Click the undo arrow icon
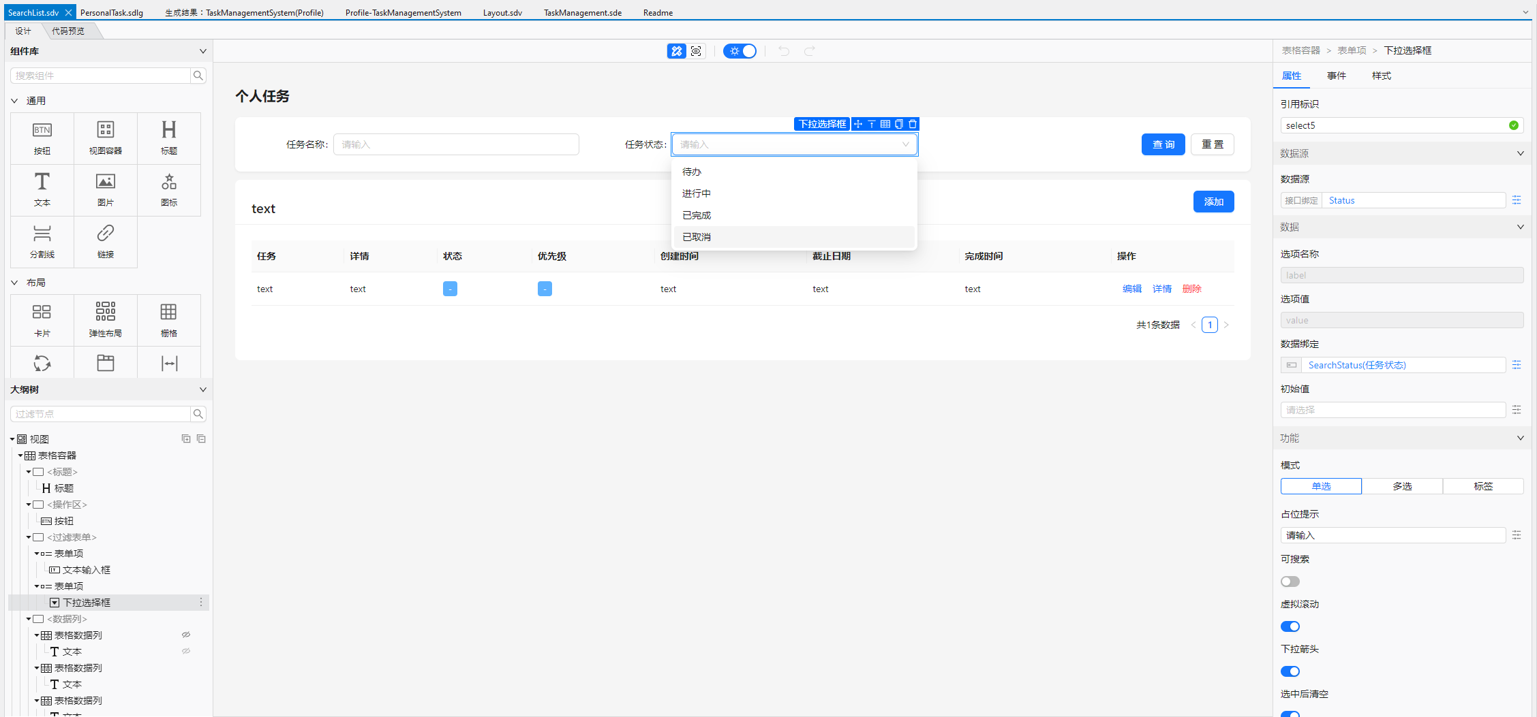1537x717 pixels. click(x=783, y=51)
